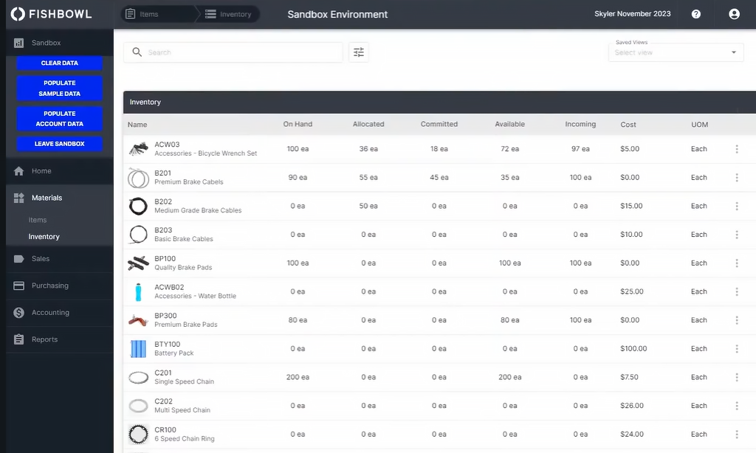The image size is (756, 453).
Task: Click the B201 Premium Brake Cabels name
Action: click(x=188, y=177)
